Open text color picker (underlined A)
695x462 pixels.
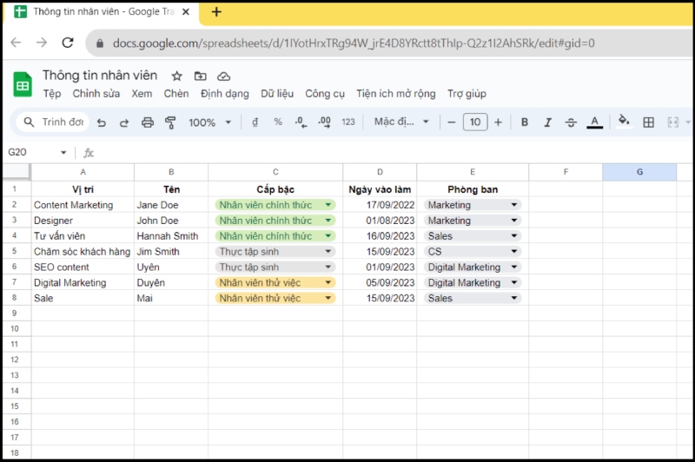tap(594, 122)
